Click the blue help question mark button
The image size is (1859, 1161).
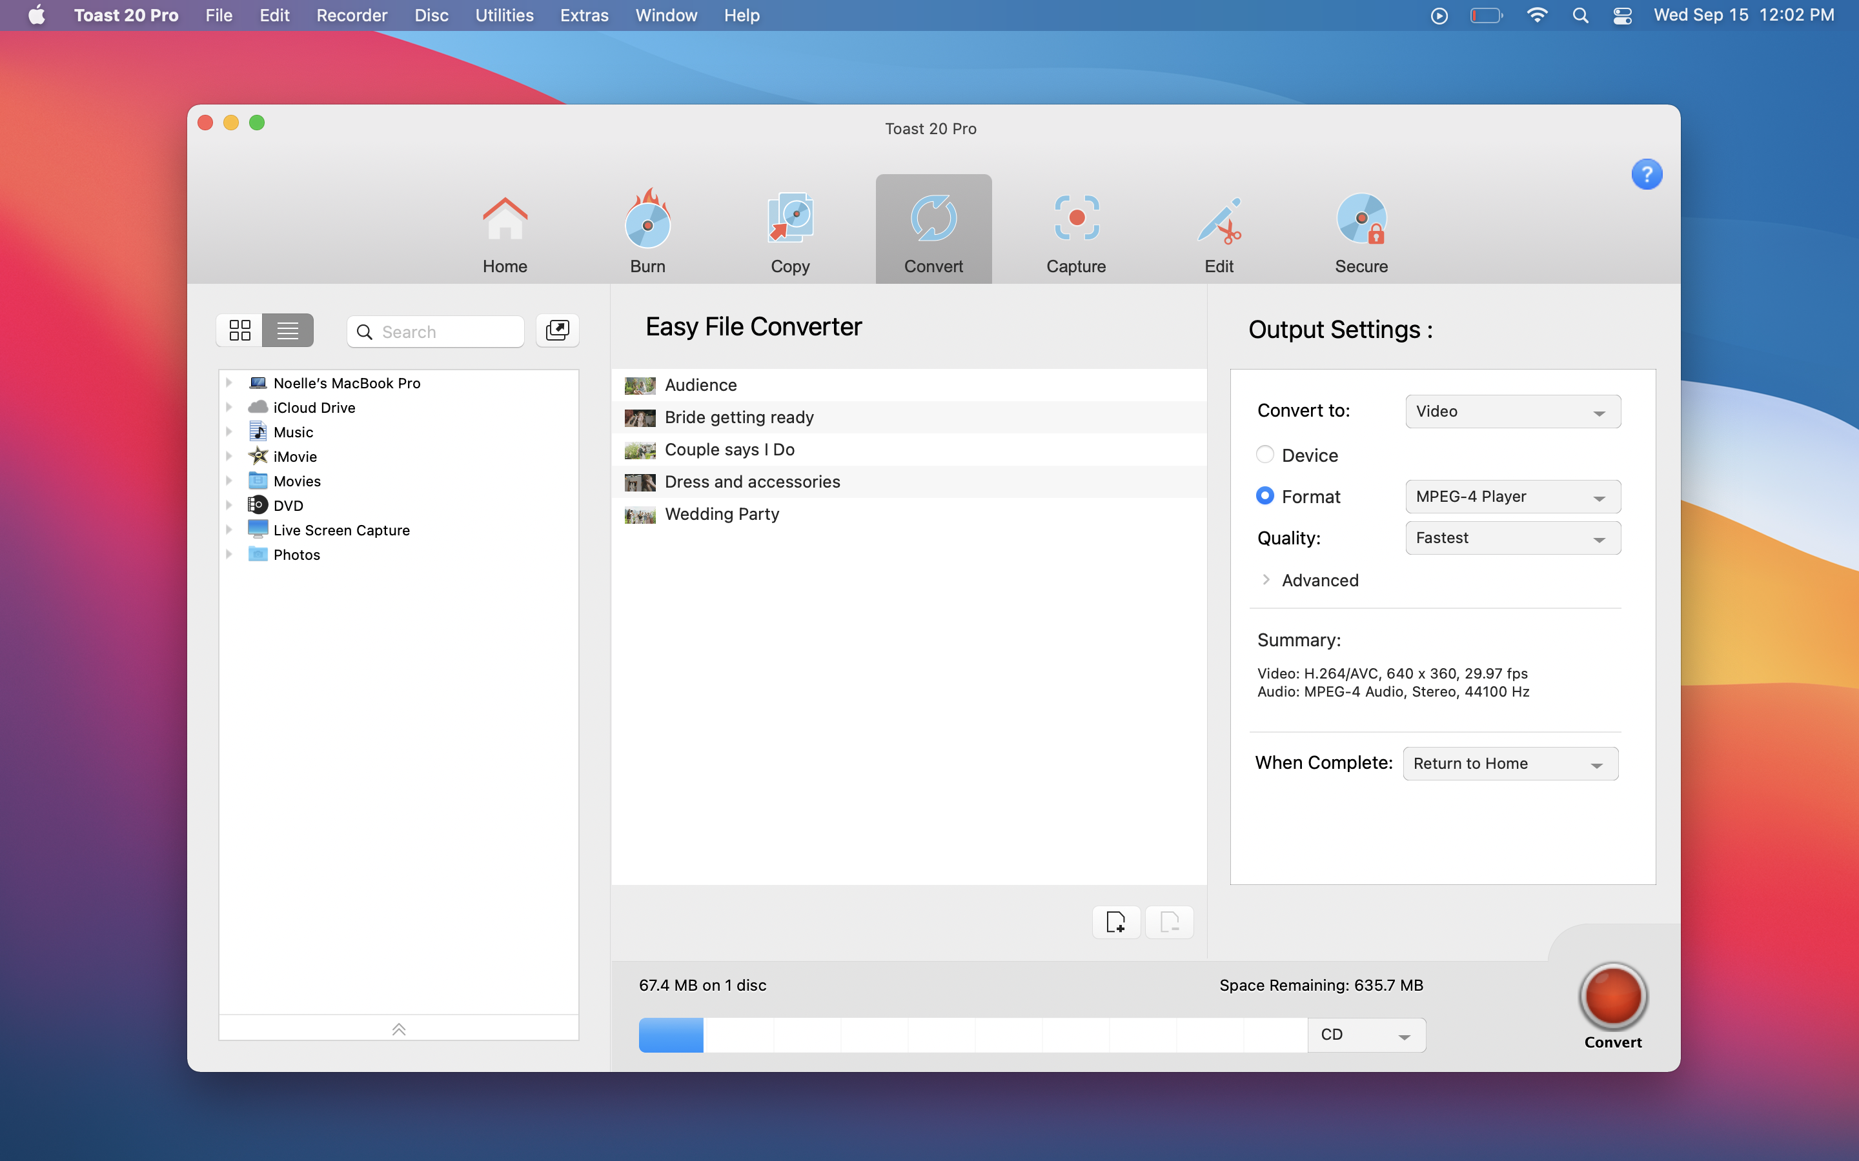point(1647,174)
